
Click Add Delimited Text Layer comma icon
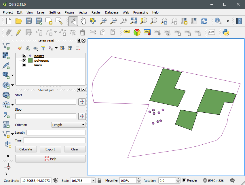click(x=6, y=115)
